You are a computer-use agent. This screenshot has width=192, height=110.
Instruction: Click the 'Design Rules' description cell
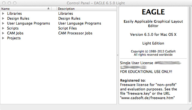[69, 18]
